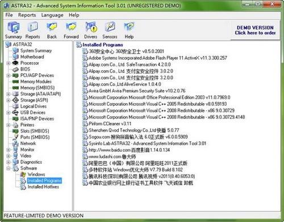284x222 pixels.
Task: Click the Installed Programs panel header
Action: click(x=103, y=45)
